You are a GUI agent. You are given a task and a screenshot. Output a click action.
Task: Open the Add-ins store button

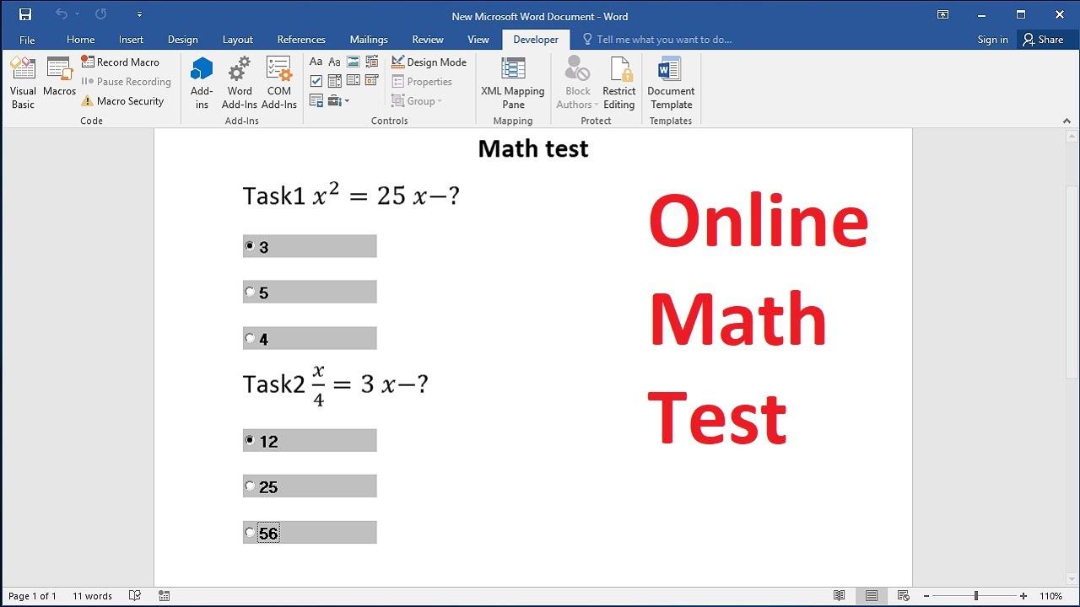[202, 83]
